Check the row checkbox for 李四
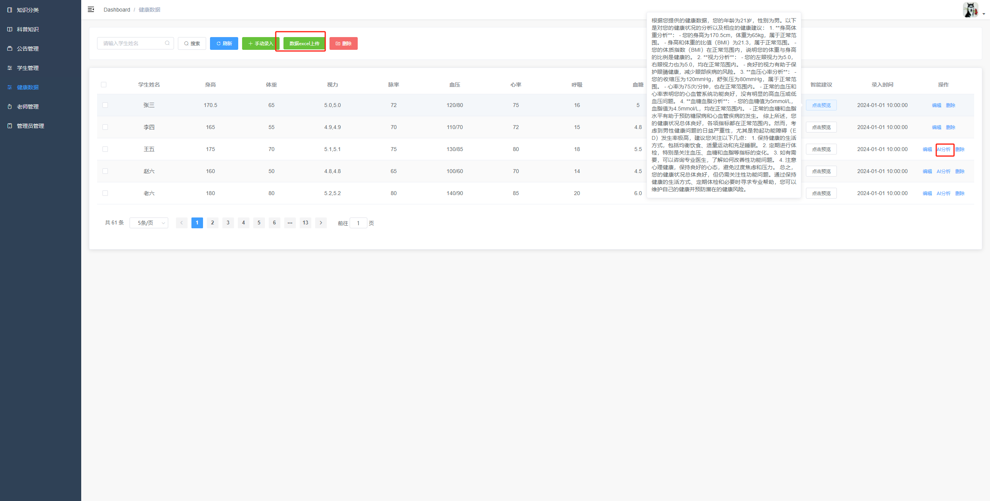 pos(105,127)
